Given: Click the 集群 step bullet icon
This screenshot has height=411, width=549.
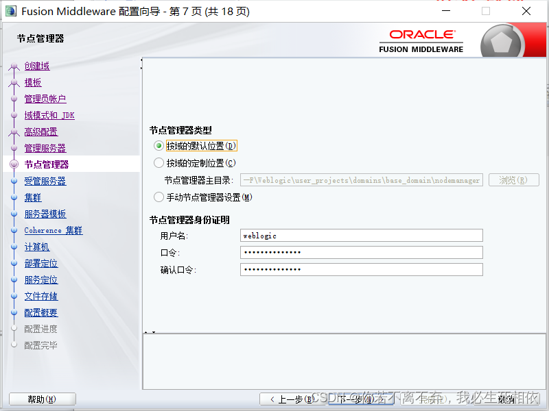Looking at the screenshot, I should point(14,197).
